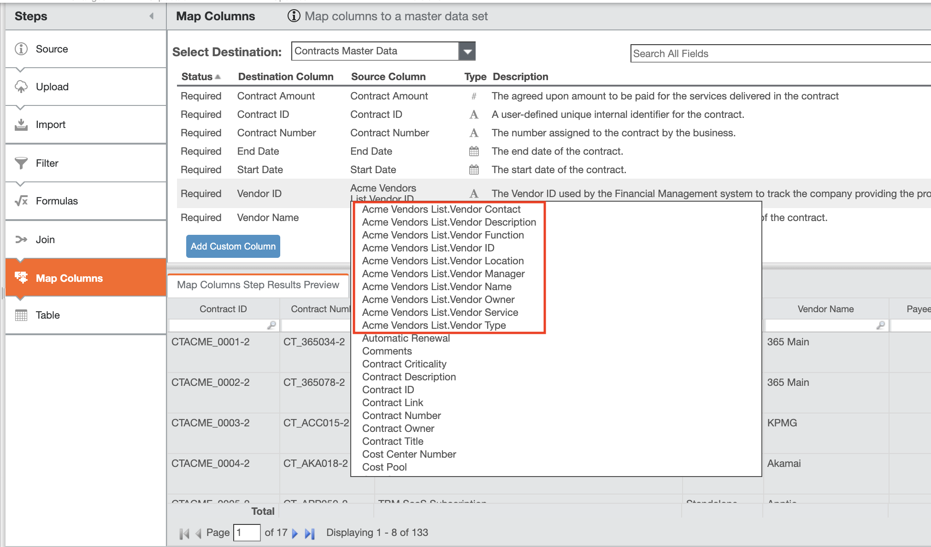Viewport: 931px width, 547px height.
Task: Open the Table grid icon
Action: 21,315
